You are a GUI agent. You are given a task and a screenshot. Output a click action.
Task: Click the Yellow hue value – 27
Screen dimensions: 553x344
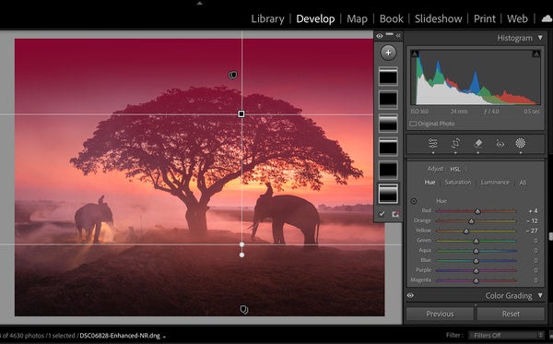coord(532,231)
